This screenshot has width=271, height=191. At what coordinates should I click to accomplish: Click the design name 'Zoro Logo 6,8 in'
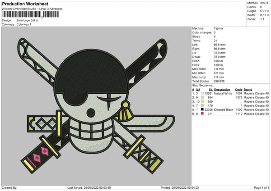27,20
